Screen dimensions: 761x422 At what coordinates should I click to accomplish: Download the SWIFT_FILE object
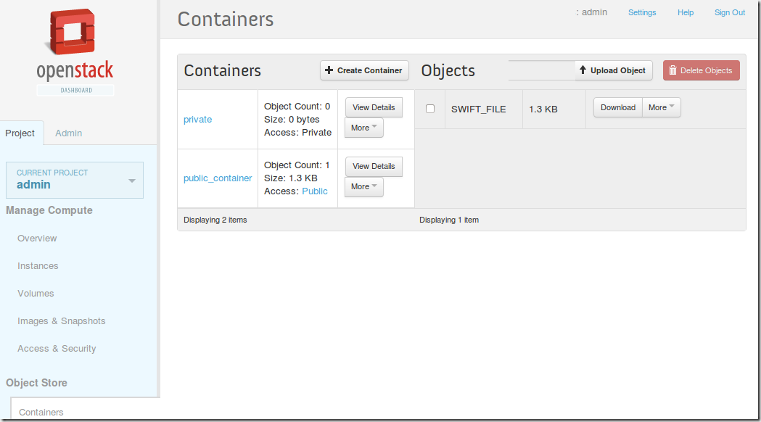click(x=617, y=107)
